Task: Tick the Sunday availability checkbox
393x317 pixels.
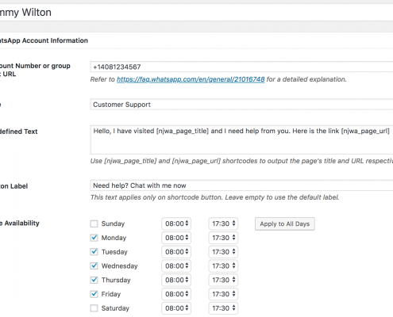Action: click(x=94, y=223)
